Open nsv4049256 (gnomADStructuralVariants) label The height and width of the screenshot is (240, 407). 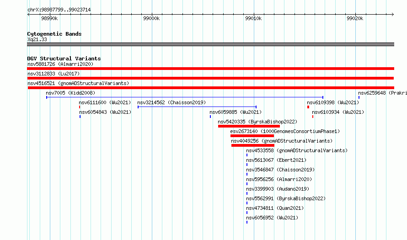(x=282, y=141)
